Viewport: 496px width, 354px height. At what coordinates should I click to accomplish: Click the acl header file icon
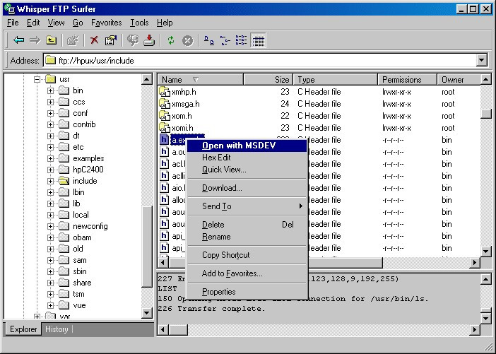click(x=164, y=163)
